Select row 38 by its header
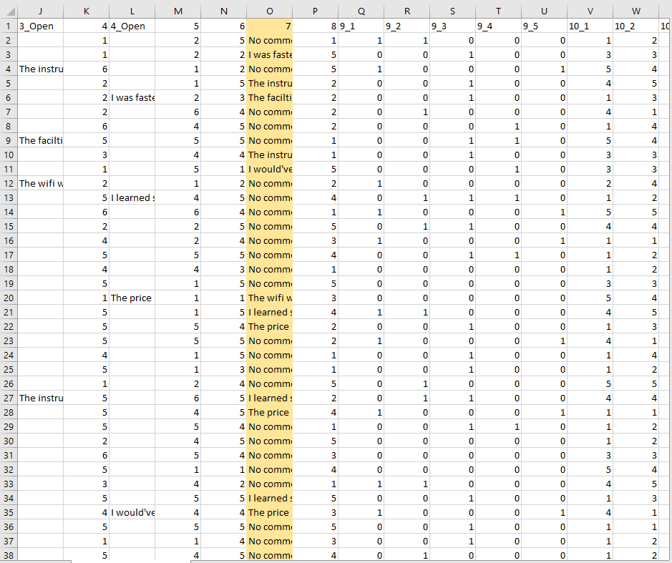This screenshot has height=563, width=672. point(8,556)
